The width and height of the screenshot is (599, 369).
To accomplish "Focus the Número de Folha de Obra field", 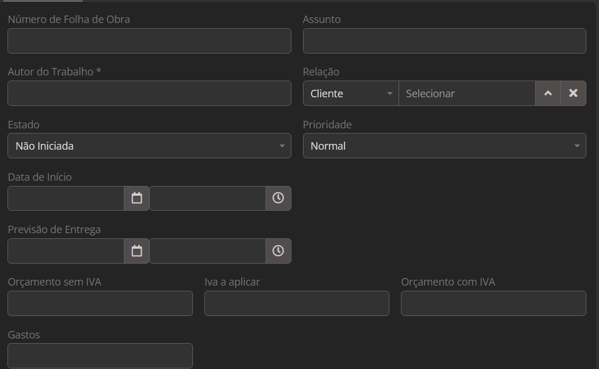I will tap(149, 41).
